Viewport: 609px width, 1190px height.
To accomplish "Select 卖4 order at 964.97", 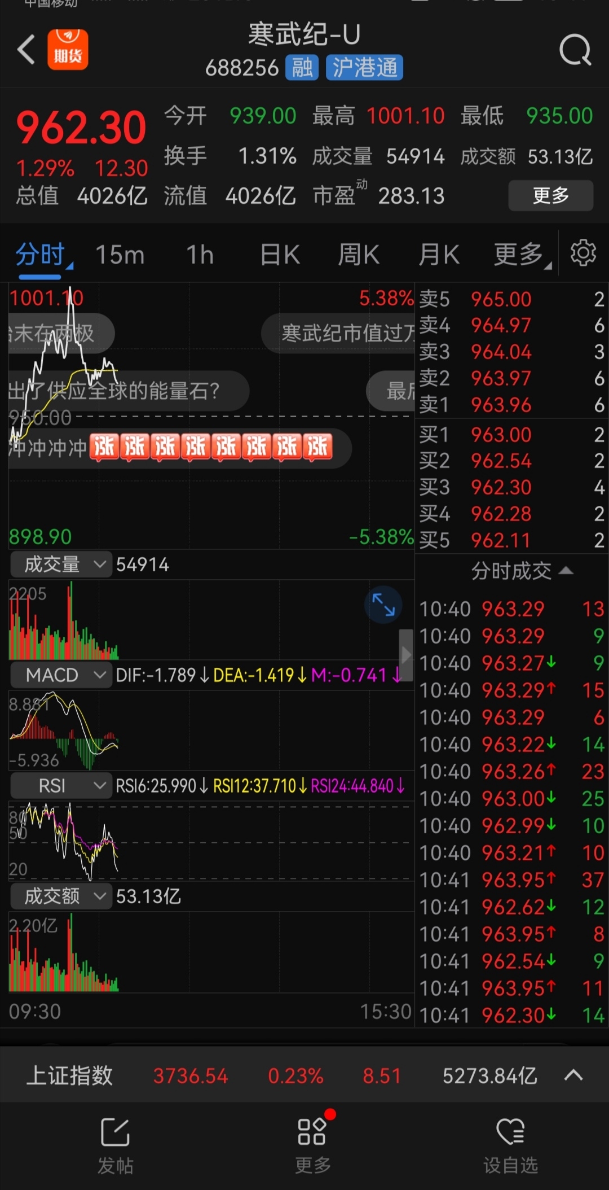I will (x=511, y=325).
